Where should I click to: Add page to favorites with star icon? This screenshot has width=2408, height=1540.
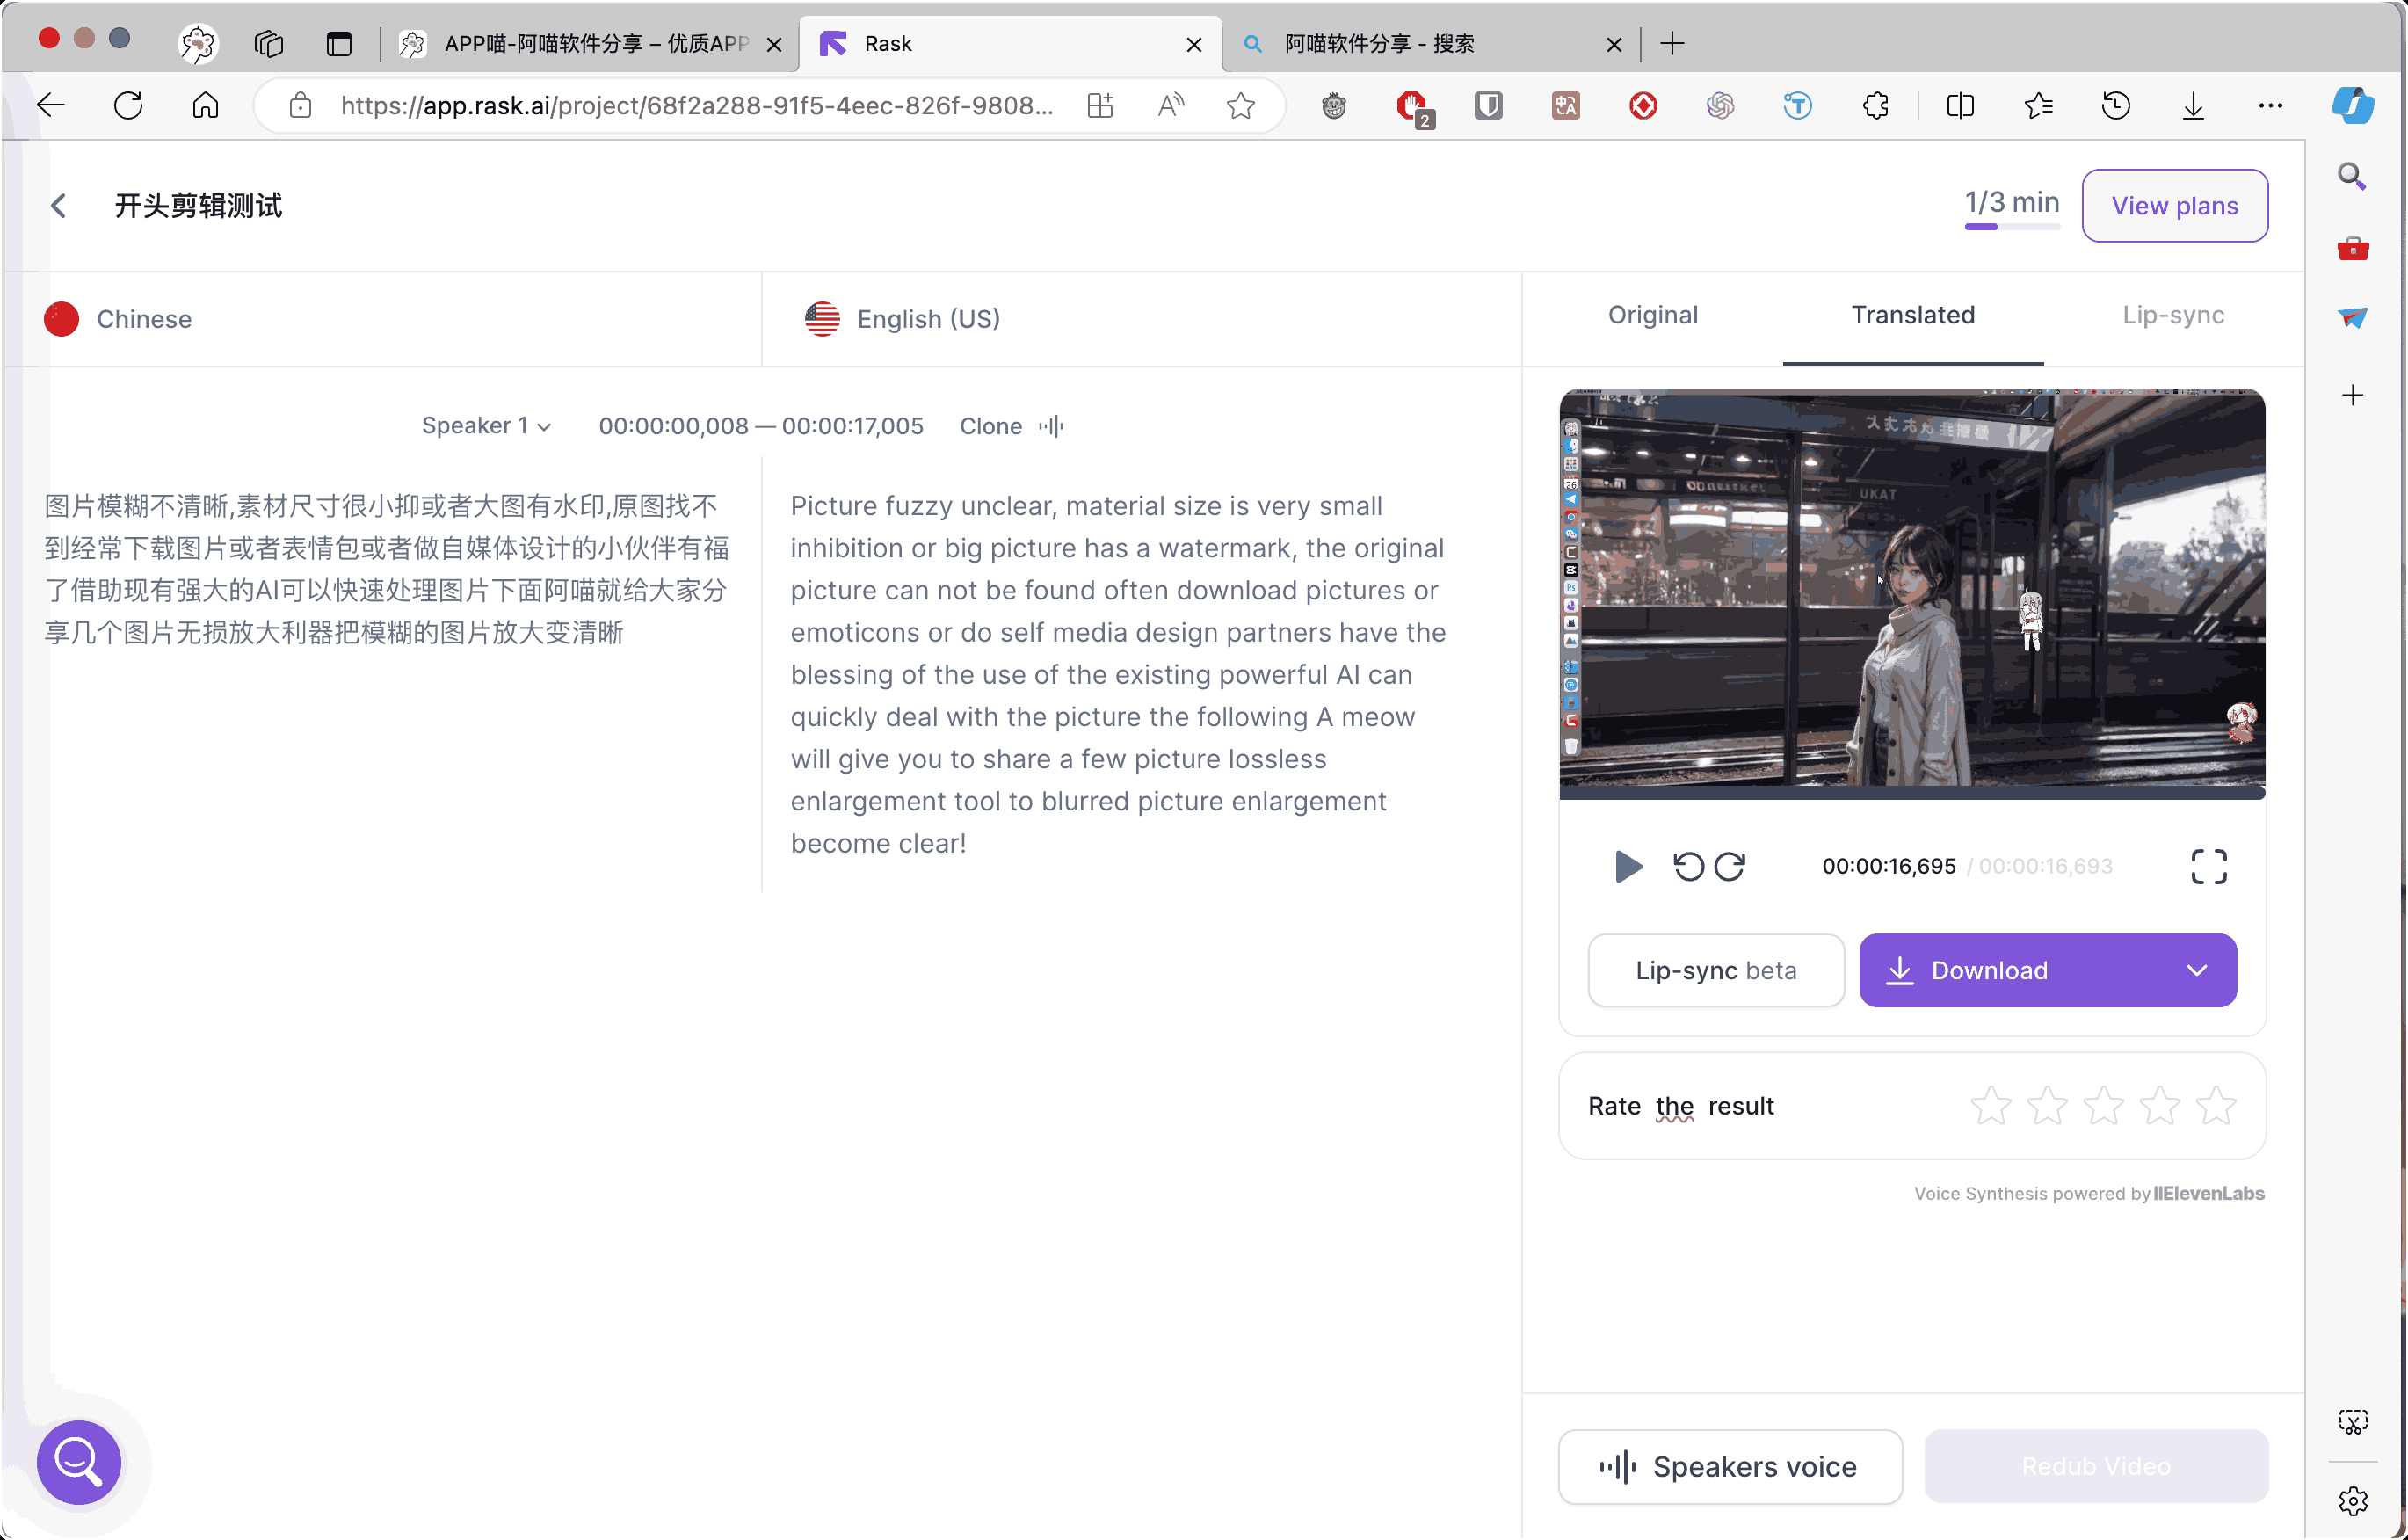click(1241, 105)
